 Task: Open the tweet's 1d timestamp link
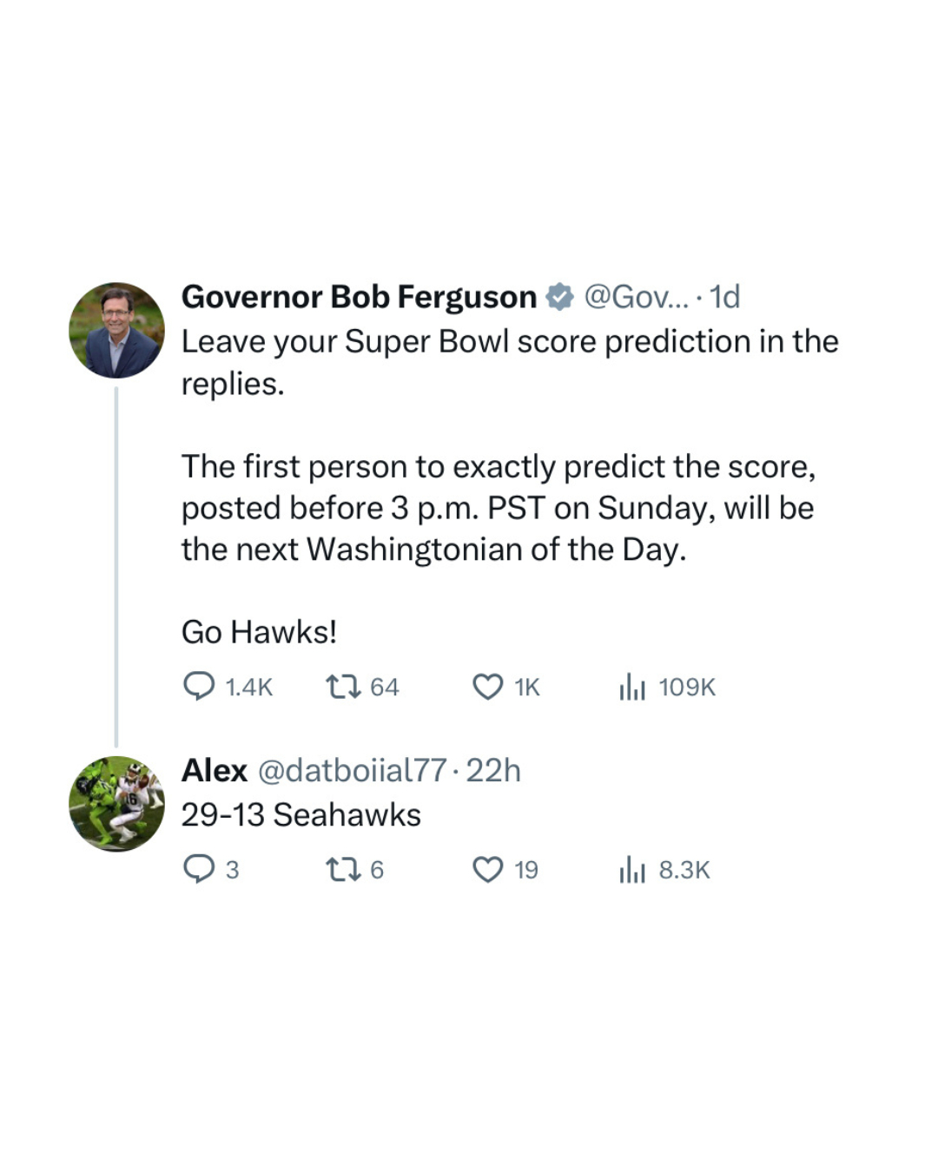pos(724,297)
